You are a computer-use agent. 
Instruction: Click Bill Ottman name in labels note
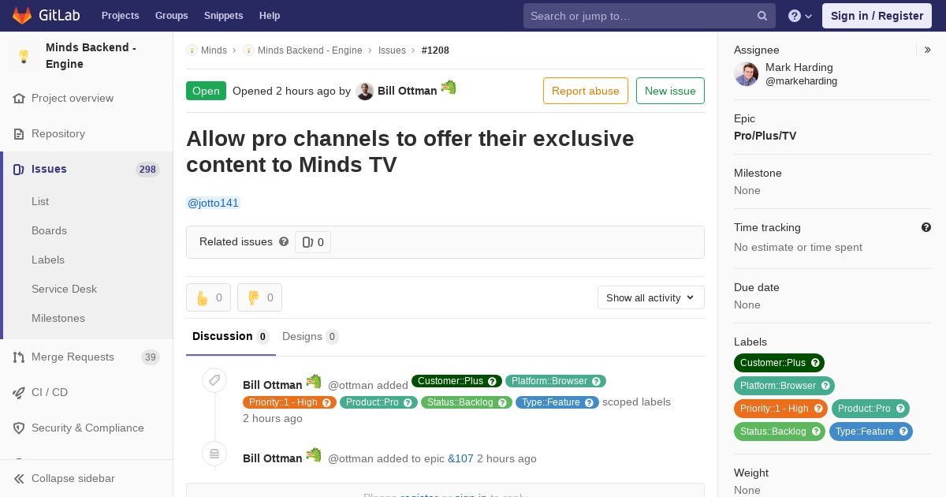(273, 385)
